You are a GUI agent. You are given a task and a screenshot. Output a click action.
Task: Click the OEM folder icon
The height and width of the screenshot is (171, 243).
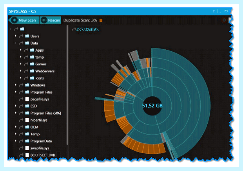point(27,127)
